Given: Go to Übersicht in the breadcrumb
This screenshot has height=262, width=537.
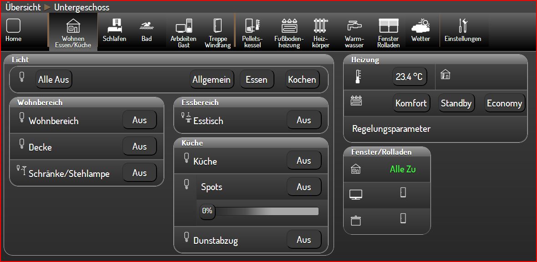Looking at the screenshot, I should point(23,7).
